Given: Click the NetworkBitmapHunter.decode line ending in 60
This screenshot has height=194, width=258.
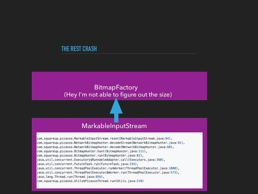Looking at the screenshot, I should click(x=105, y=147).
